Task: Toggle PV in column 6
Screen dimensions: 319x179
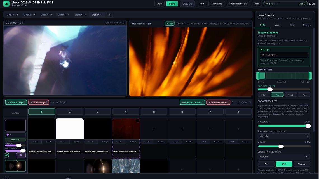Action: tap(175, 142)
